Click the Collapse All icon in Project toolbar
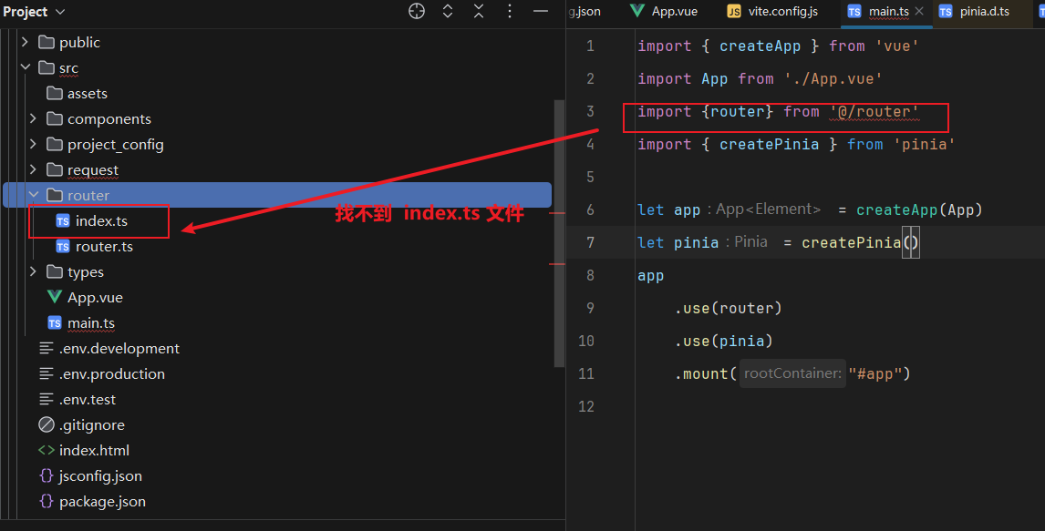Viewport: 1045px width, 531px height. (x=479, y=11)
